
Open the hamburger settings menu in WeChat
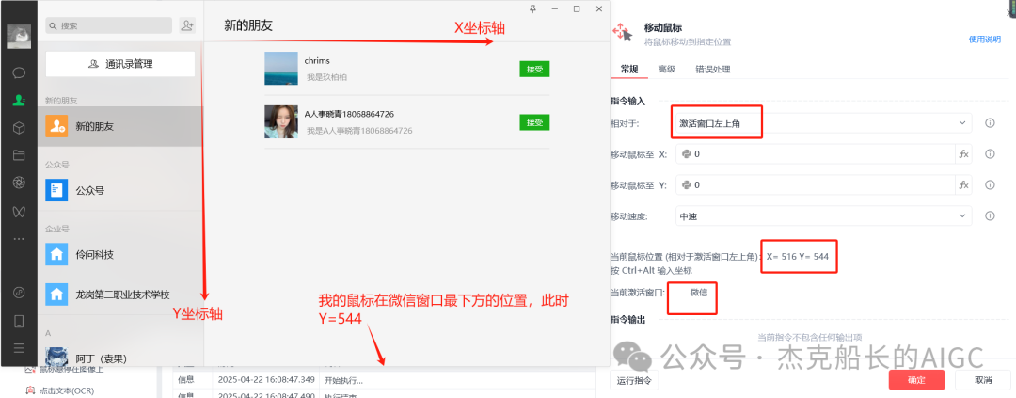[x=19, y=348]
